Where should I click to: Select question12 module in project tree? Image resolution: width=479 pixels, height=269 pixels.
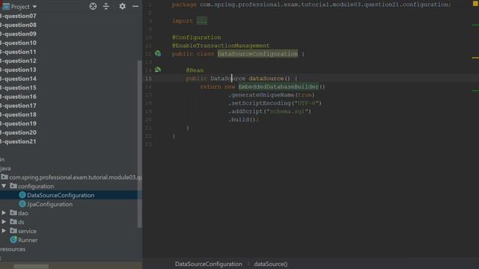(18, 61)
